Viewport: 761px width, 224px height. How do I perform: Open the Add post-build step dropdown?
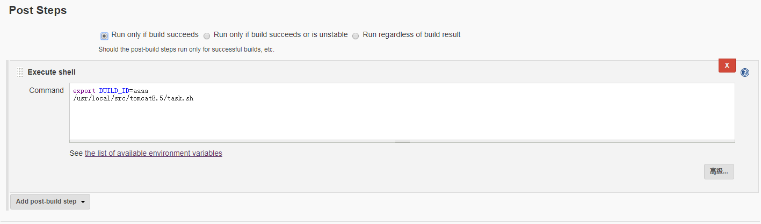50,201
